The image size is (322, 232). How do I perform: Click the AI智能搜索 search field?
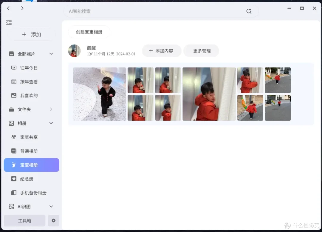[x=161, y=11]
